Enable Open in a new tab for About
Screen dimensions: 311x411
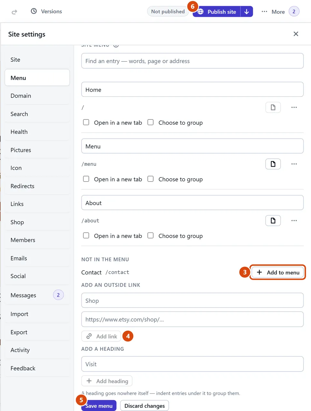point(86,236)
